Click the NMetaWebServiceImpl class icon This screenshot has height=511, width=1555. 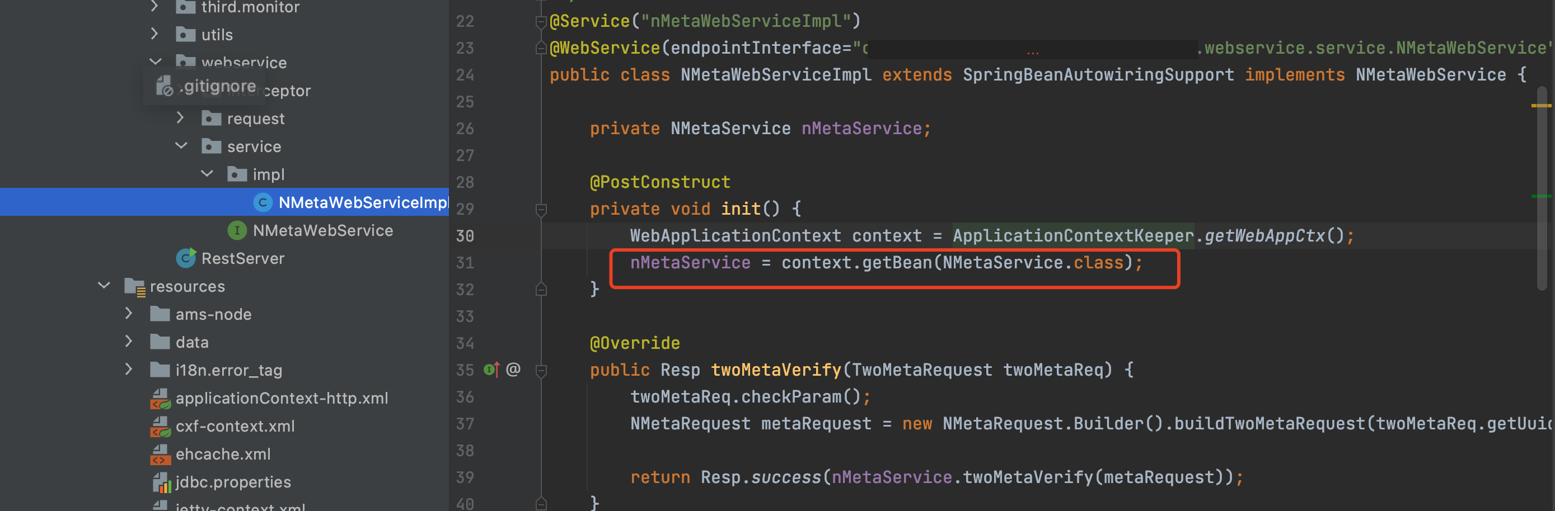click(x=263, y=202)
